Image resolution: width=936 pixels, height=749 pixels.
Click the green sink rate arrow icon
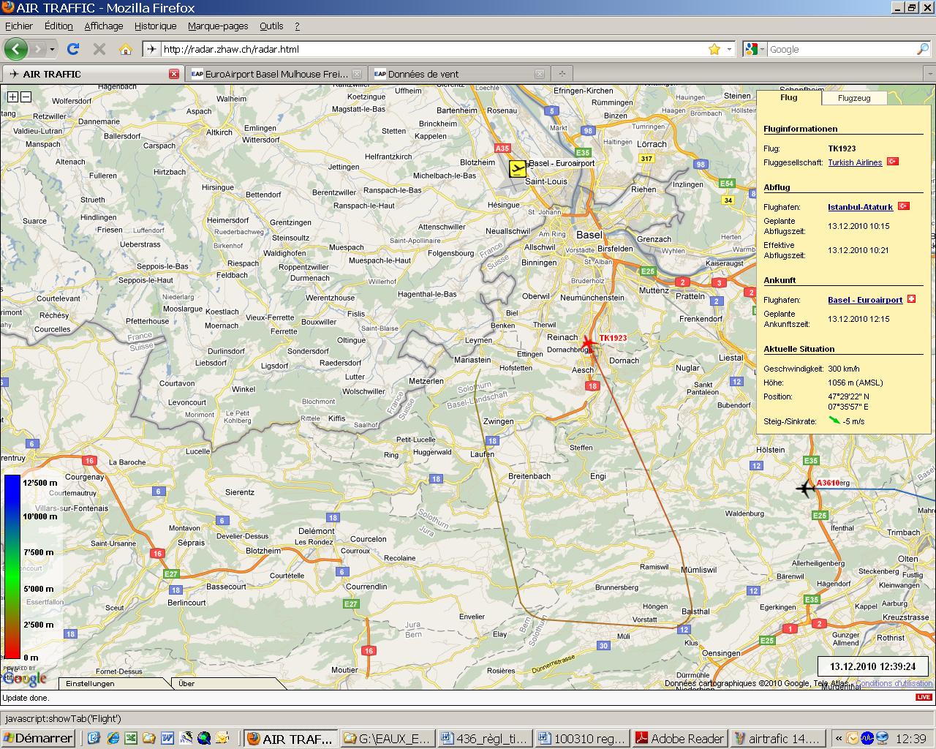(834, 421)
